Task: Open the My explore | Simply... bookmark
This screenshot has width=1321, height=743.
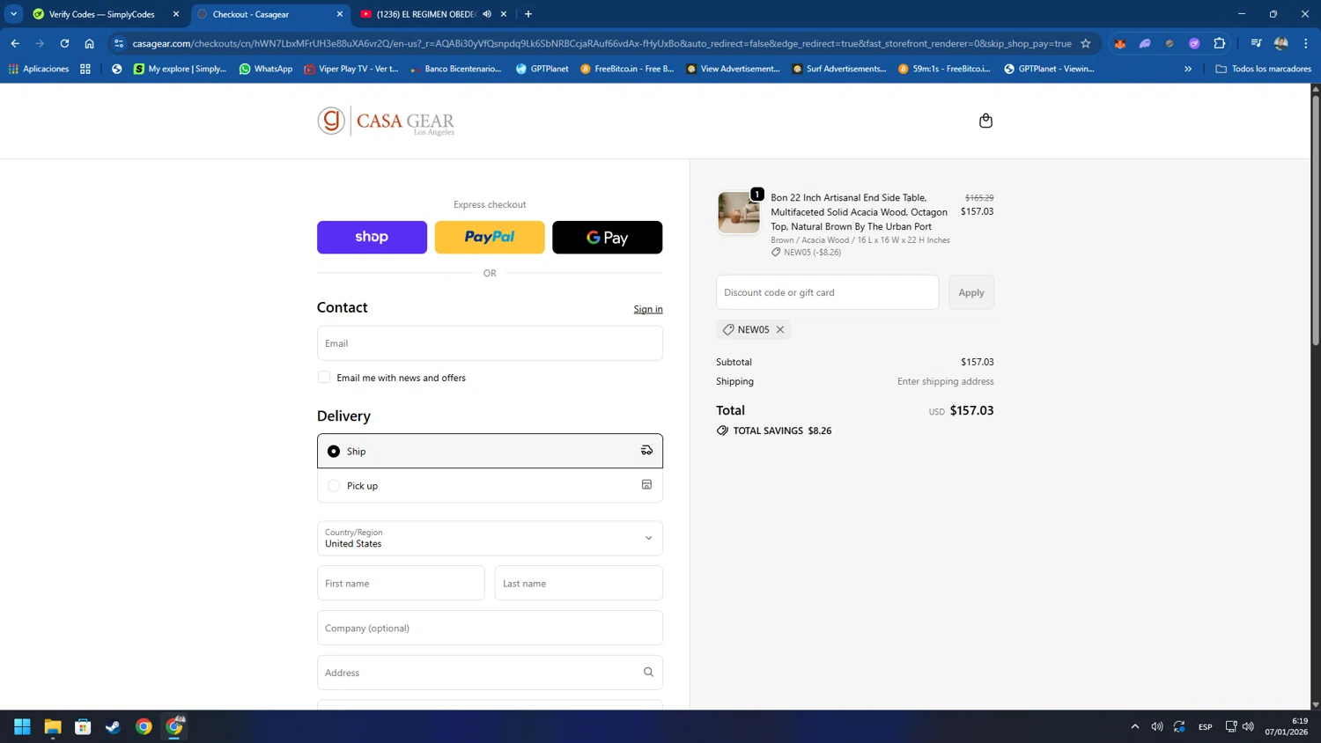Action: coord(180,69)
